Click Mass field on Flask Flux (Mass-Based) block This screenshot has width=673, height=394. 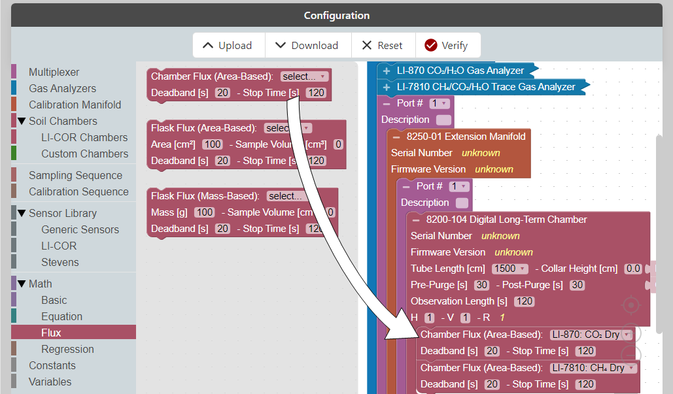click(205, 212)
